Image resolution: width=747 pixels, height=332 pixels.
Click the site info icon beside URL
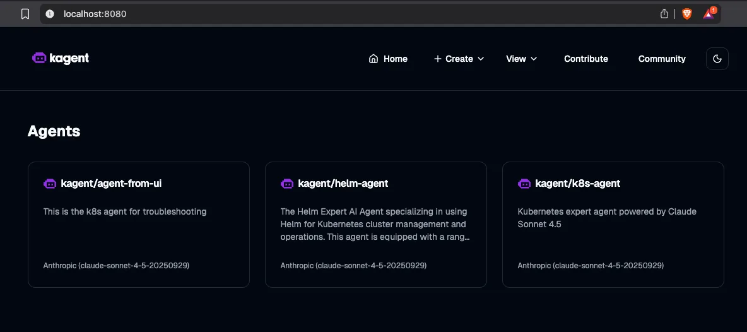tap(50, 14)
